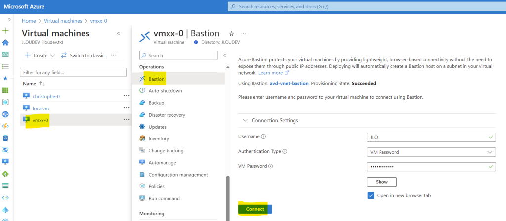Collapse the Virtual machines list panel
Screen dimensions: 506x221
click(119, 33)
